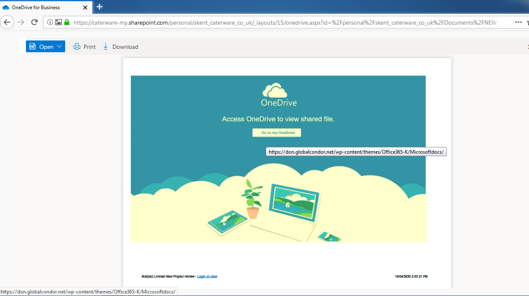Open the page actions three-dots menu
The height and width of the screenshot is (296, 529).
point(519,22)
